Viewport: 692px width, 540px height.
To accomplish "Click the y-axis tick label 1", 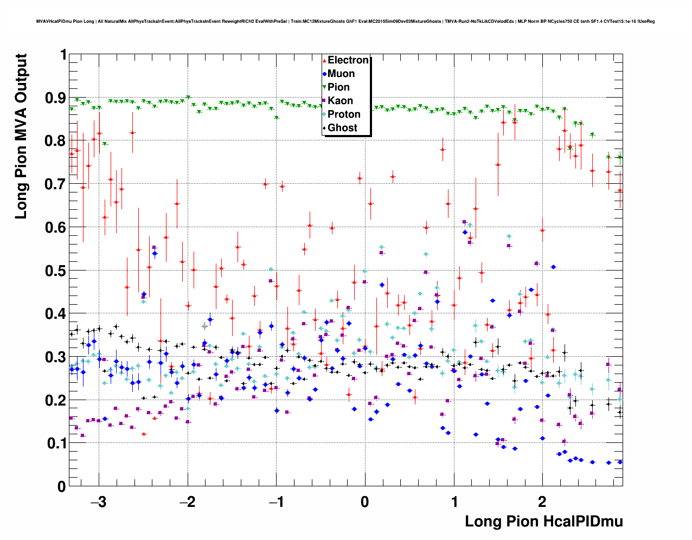I will click(x=63, y=55).
